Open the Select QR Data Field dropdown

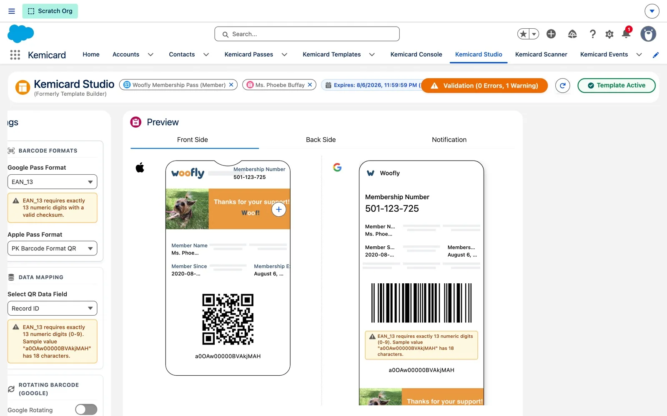pyautogui.click(x=52, y=308)
